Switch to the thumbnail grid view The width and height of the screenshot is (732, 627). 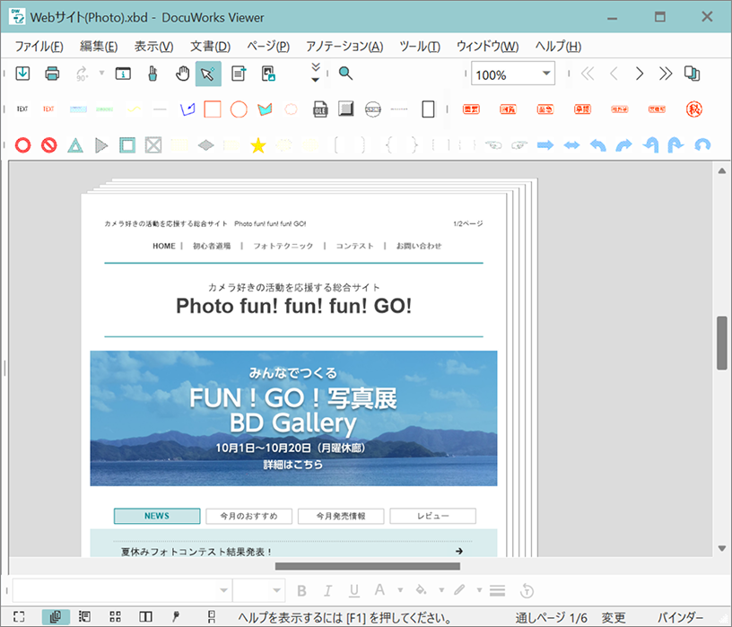(x=115, y=617)
